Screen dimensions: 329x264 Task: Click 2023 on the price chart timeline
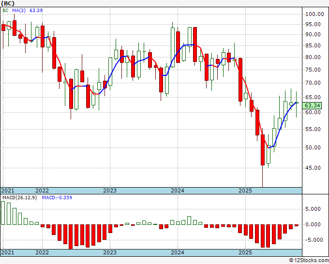110,191
